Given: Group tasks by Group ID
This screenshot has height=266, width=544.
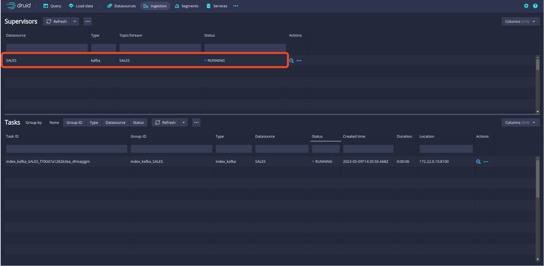Looking at the screenshot, I should point(74,123).
